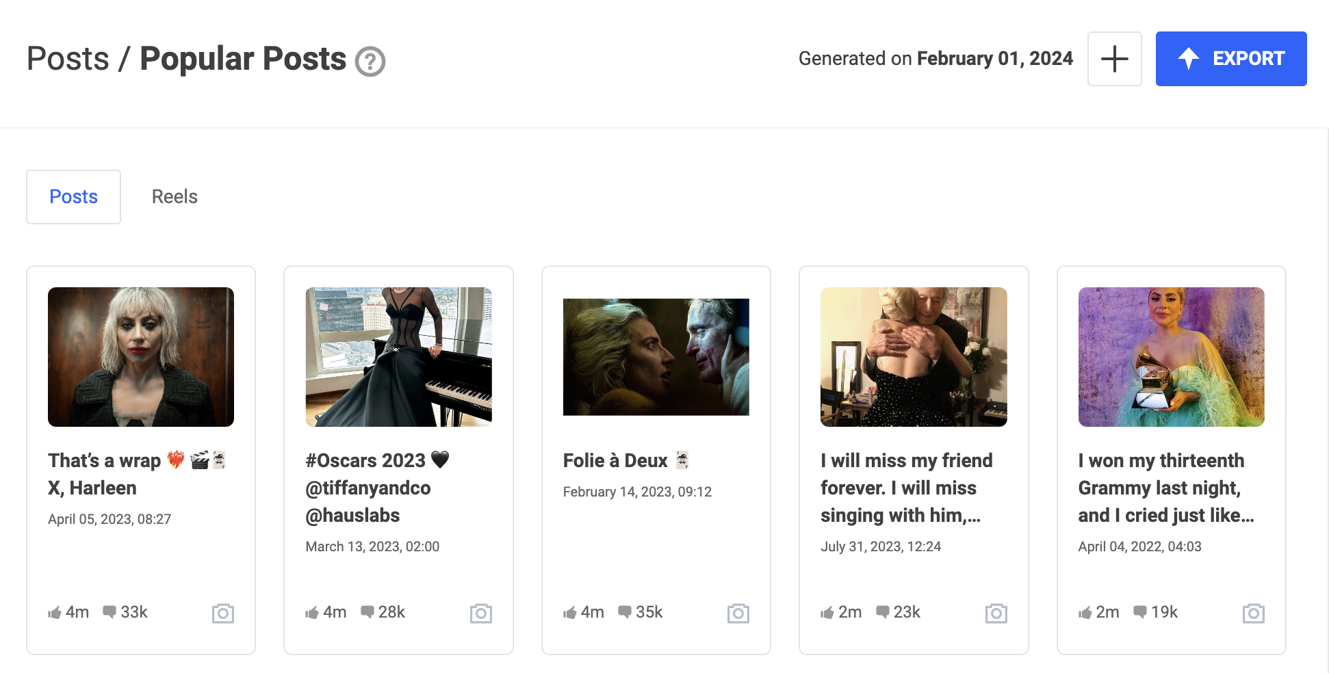Screen dimensions: 1329x673
Task: Click the 4m likes count on That's a wrap card
Action: pyautogui.click(x=77, y=612)
